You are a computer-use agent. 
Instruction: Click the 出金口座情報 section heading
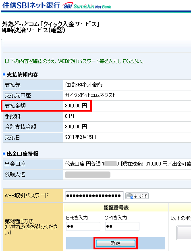22,154
